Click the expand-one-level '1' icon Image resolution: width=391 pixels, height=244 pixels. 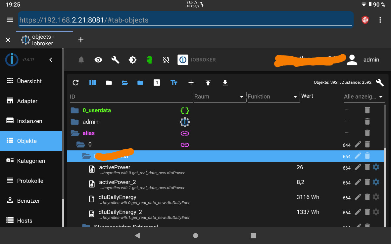[157, 83]
